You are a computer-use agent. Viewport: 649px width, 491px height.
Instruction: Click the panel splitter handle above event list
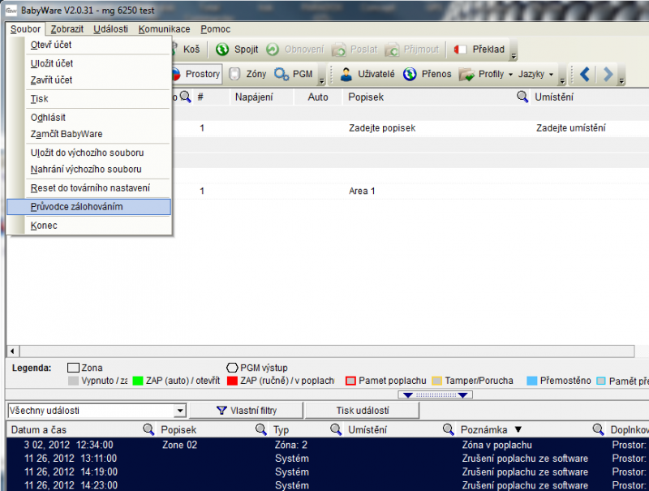click(x=438, y=395)
